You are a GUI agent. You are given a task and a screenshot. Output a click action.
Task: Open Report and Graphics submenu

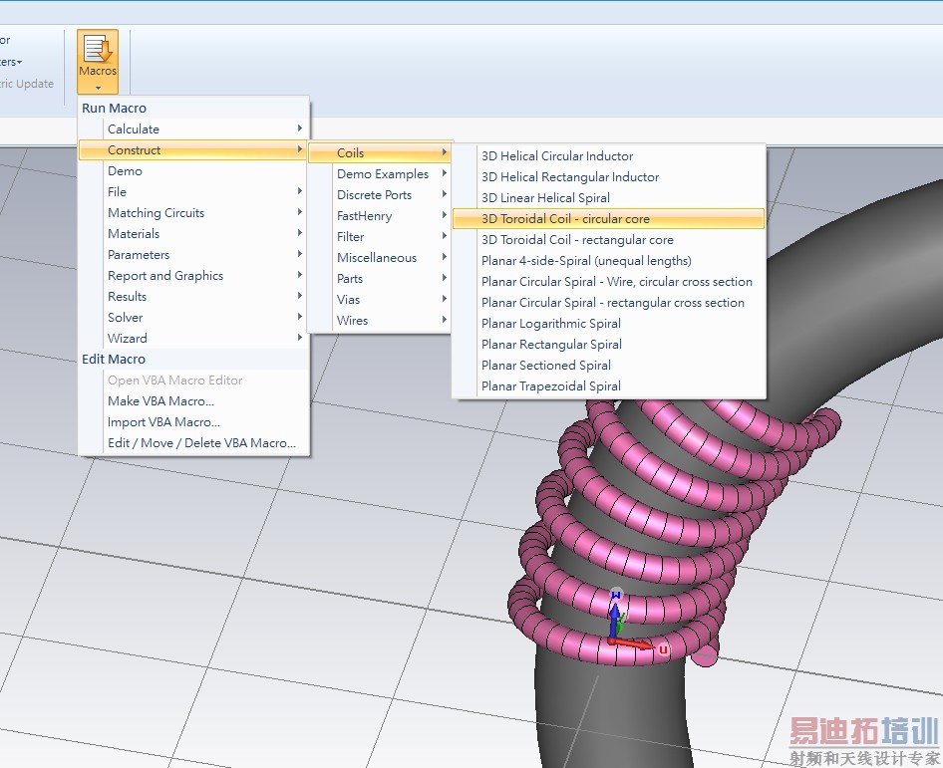[193, 276]
